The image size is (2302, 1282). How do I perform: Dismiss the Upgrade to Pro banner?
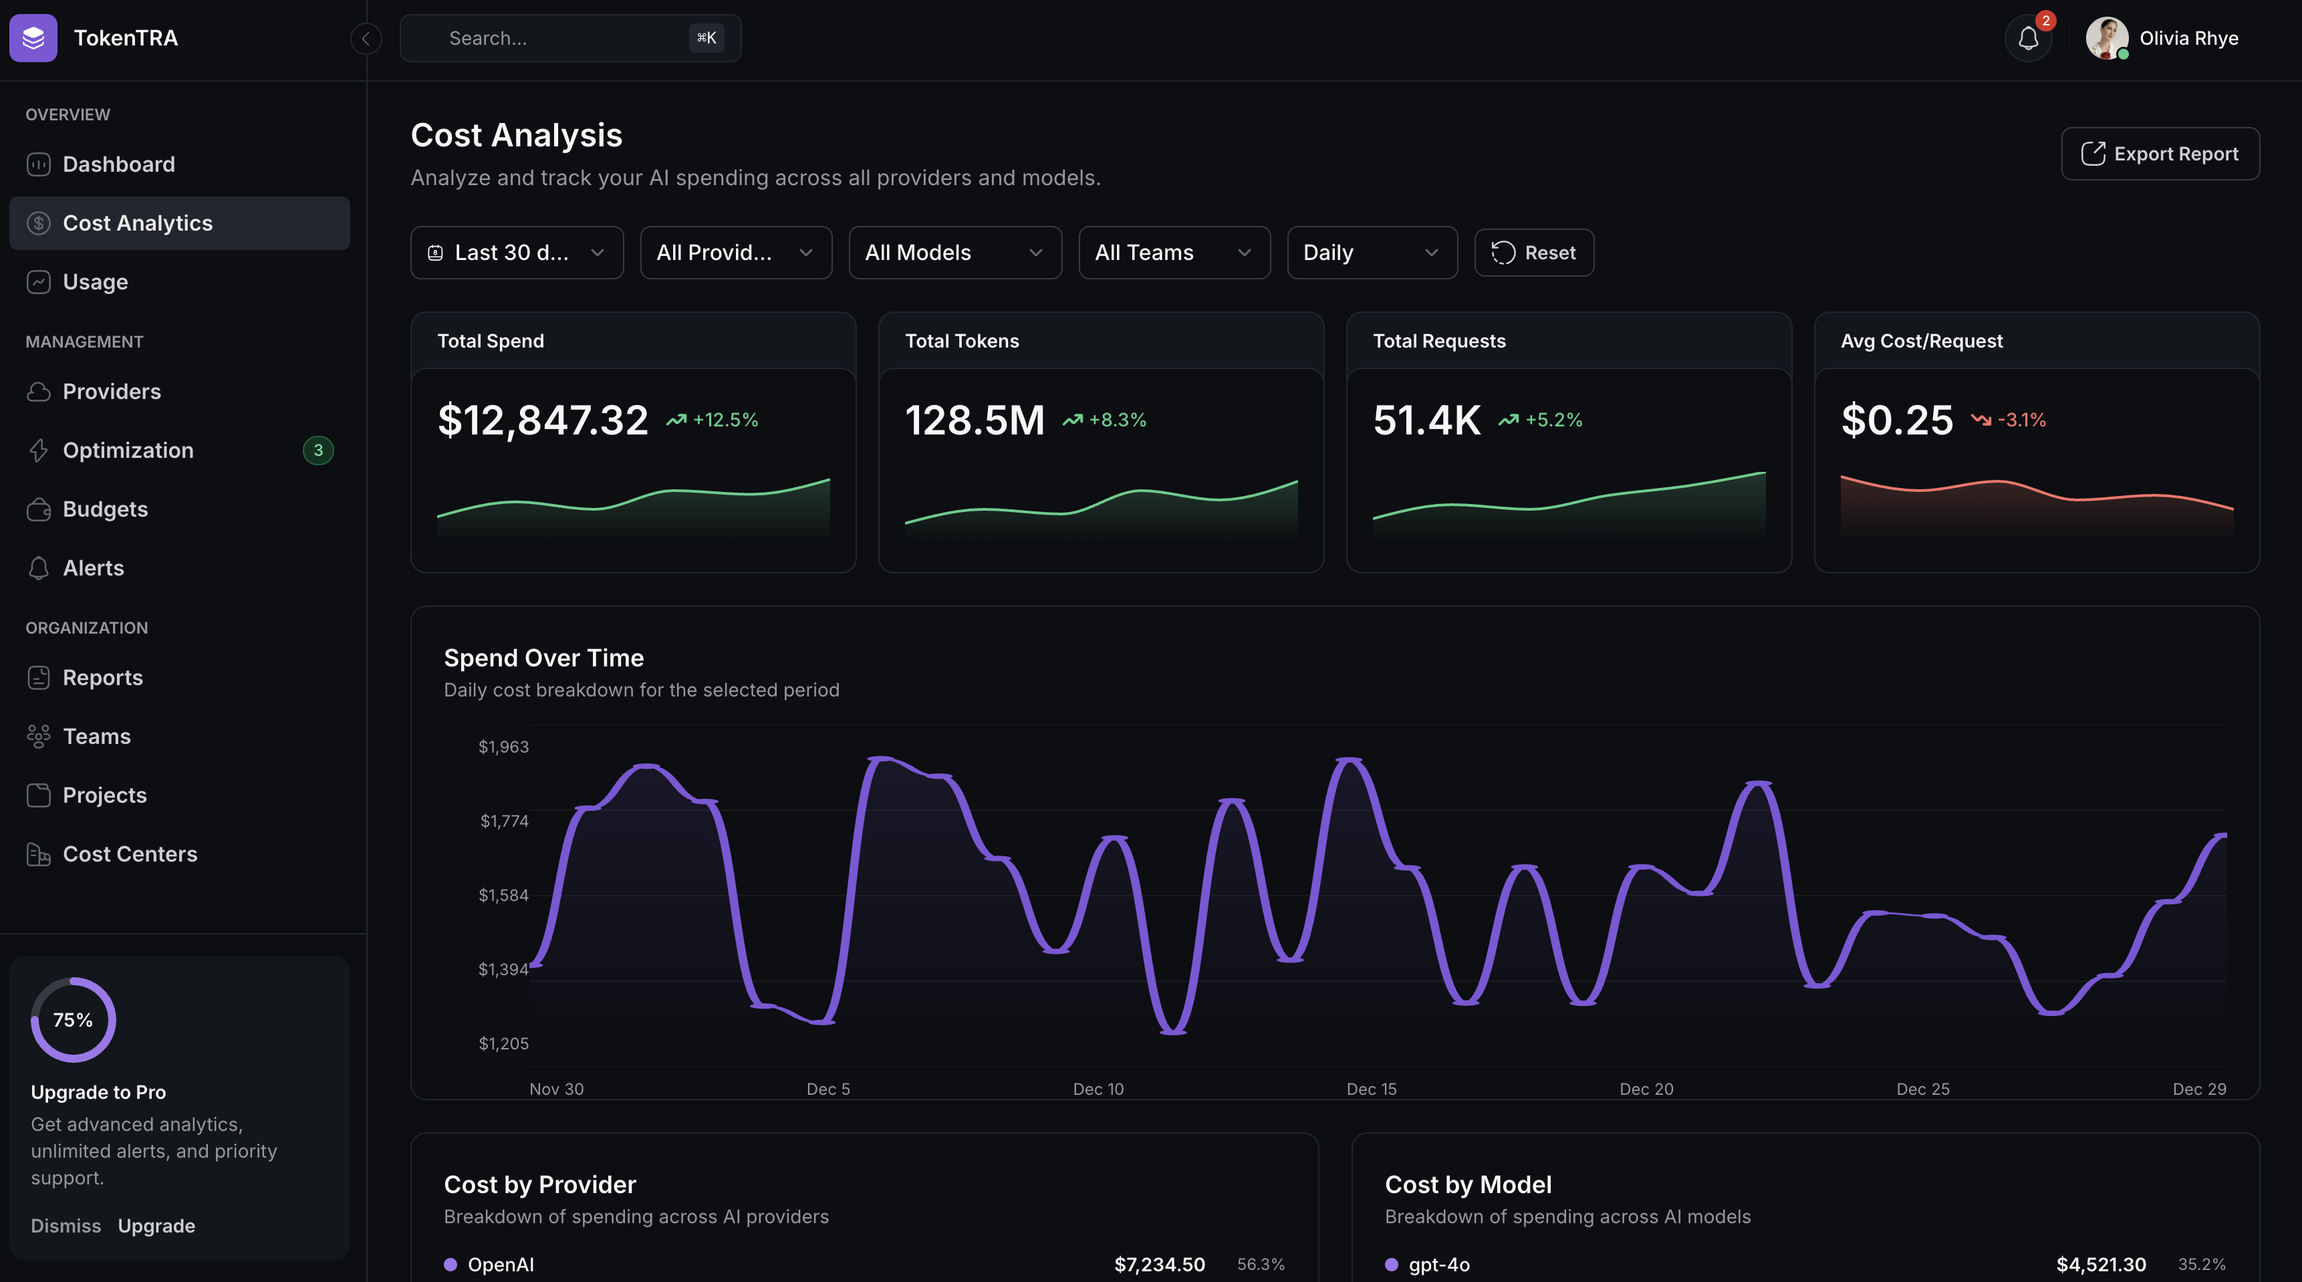[x=64, y=1226]
